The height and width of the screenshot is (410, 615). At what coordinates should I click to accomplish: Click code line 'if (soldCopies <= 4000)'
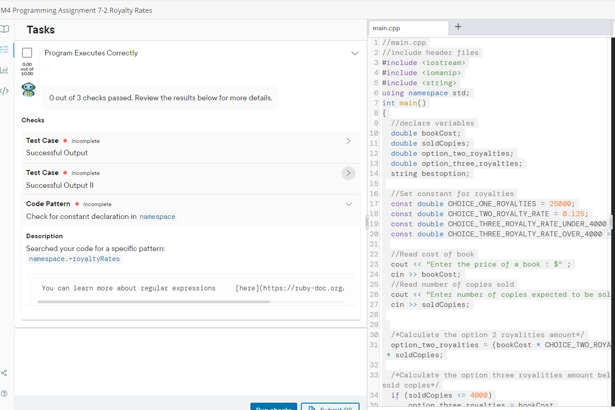(x=441, y=395)
